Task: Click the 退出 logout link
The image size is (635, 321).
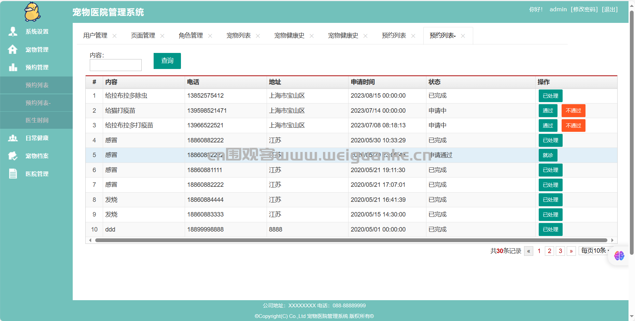Action: point(610,10)
